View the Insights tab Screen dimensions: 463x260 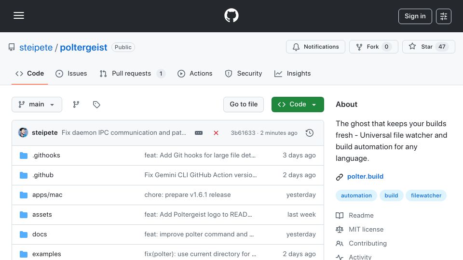(x=292, y=73)
